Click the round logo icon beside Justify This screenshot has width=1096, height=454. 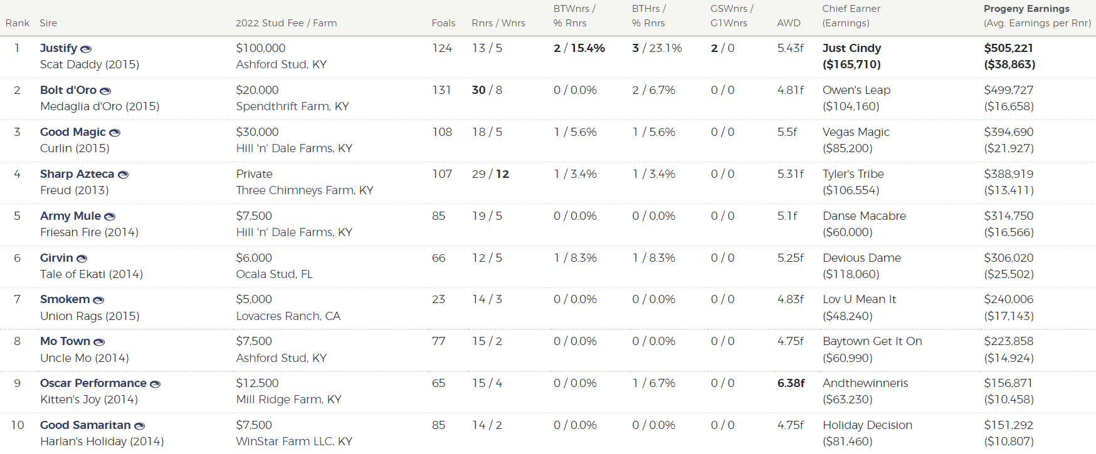point(86,49)
